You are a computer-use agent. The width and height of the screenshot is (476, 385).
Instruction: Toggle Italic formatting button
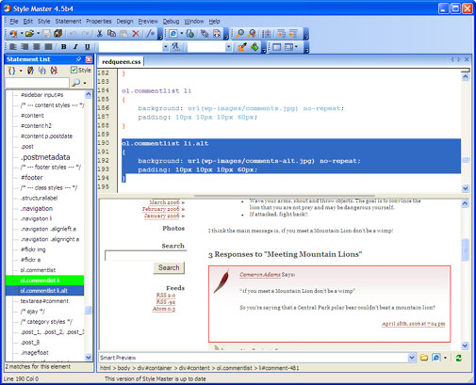click(75, 47)
